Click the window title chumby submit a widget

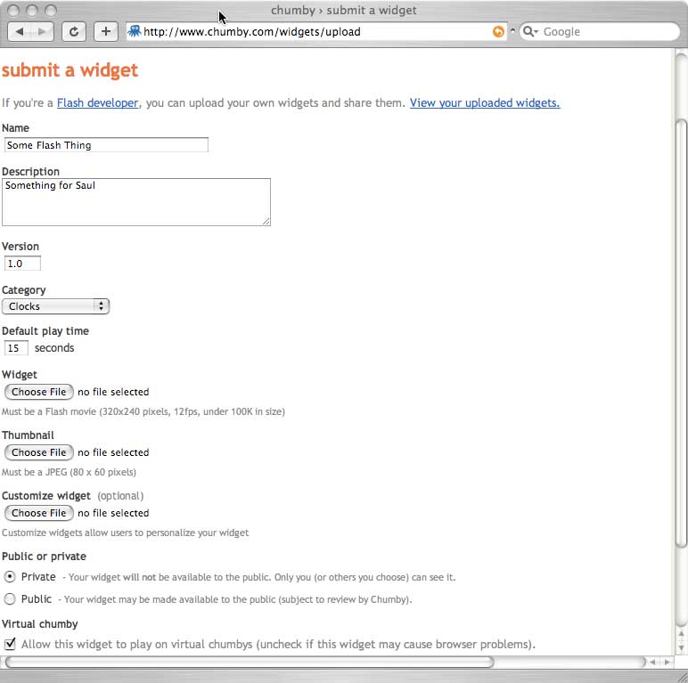pos(344,10)
